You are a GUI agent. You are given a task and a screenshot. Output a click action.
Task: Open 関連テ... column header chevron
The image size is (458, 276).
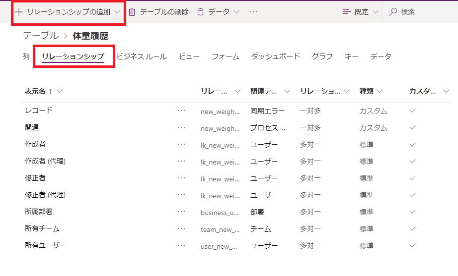click(287, 91)
